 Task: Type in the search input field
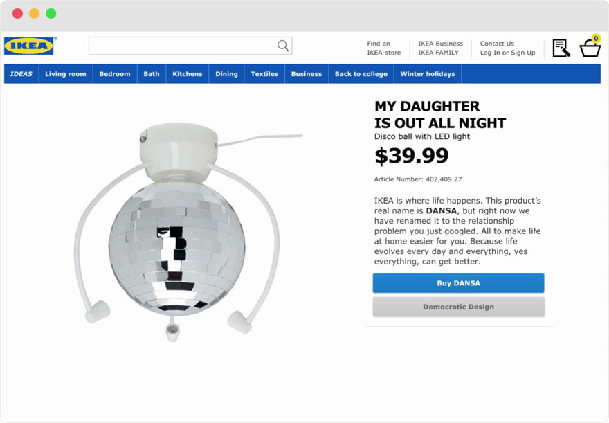(182, 46)
